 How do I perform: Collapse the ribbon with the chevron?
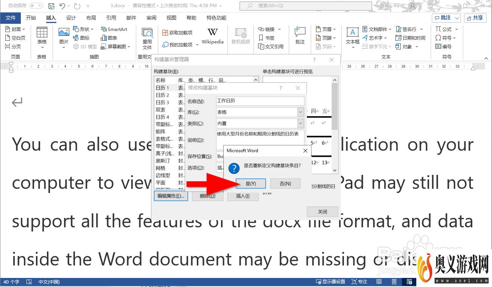[486, 58]
